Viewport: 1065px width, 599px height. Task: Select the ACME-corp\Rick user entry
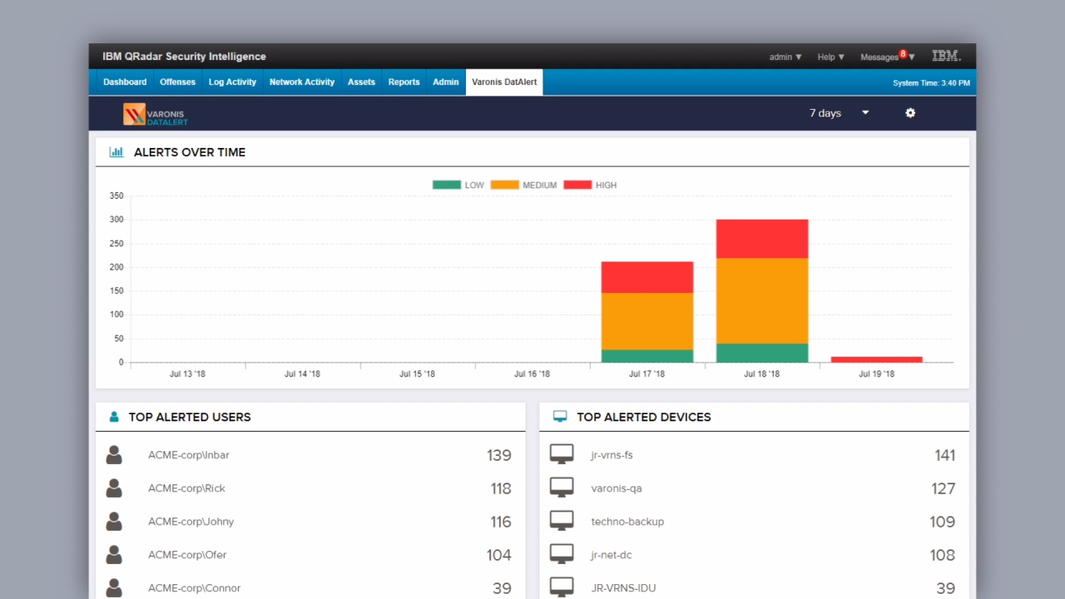click(x=186, y=488)
